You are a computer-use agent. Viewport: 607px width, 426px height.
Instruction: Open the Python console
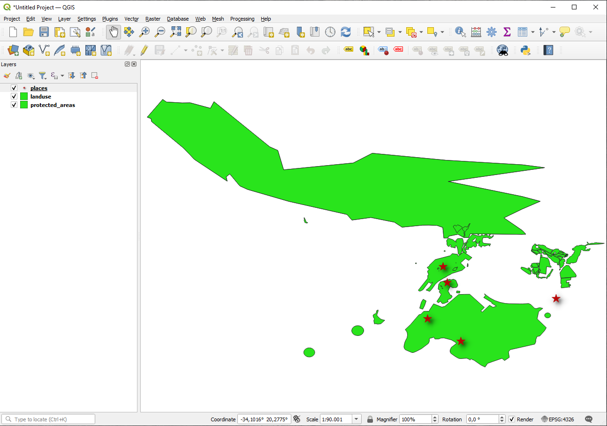pyautogui.click(x=525, y=50)
